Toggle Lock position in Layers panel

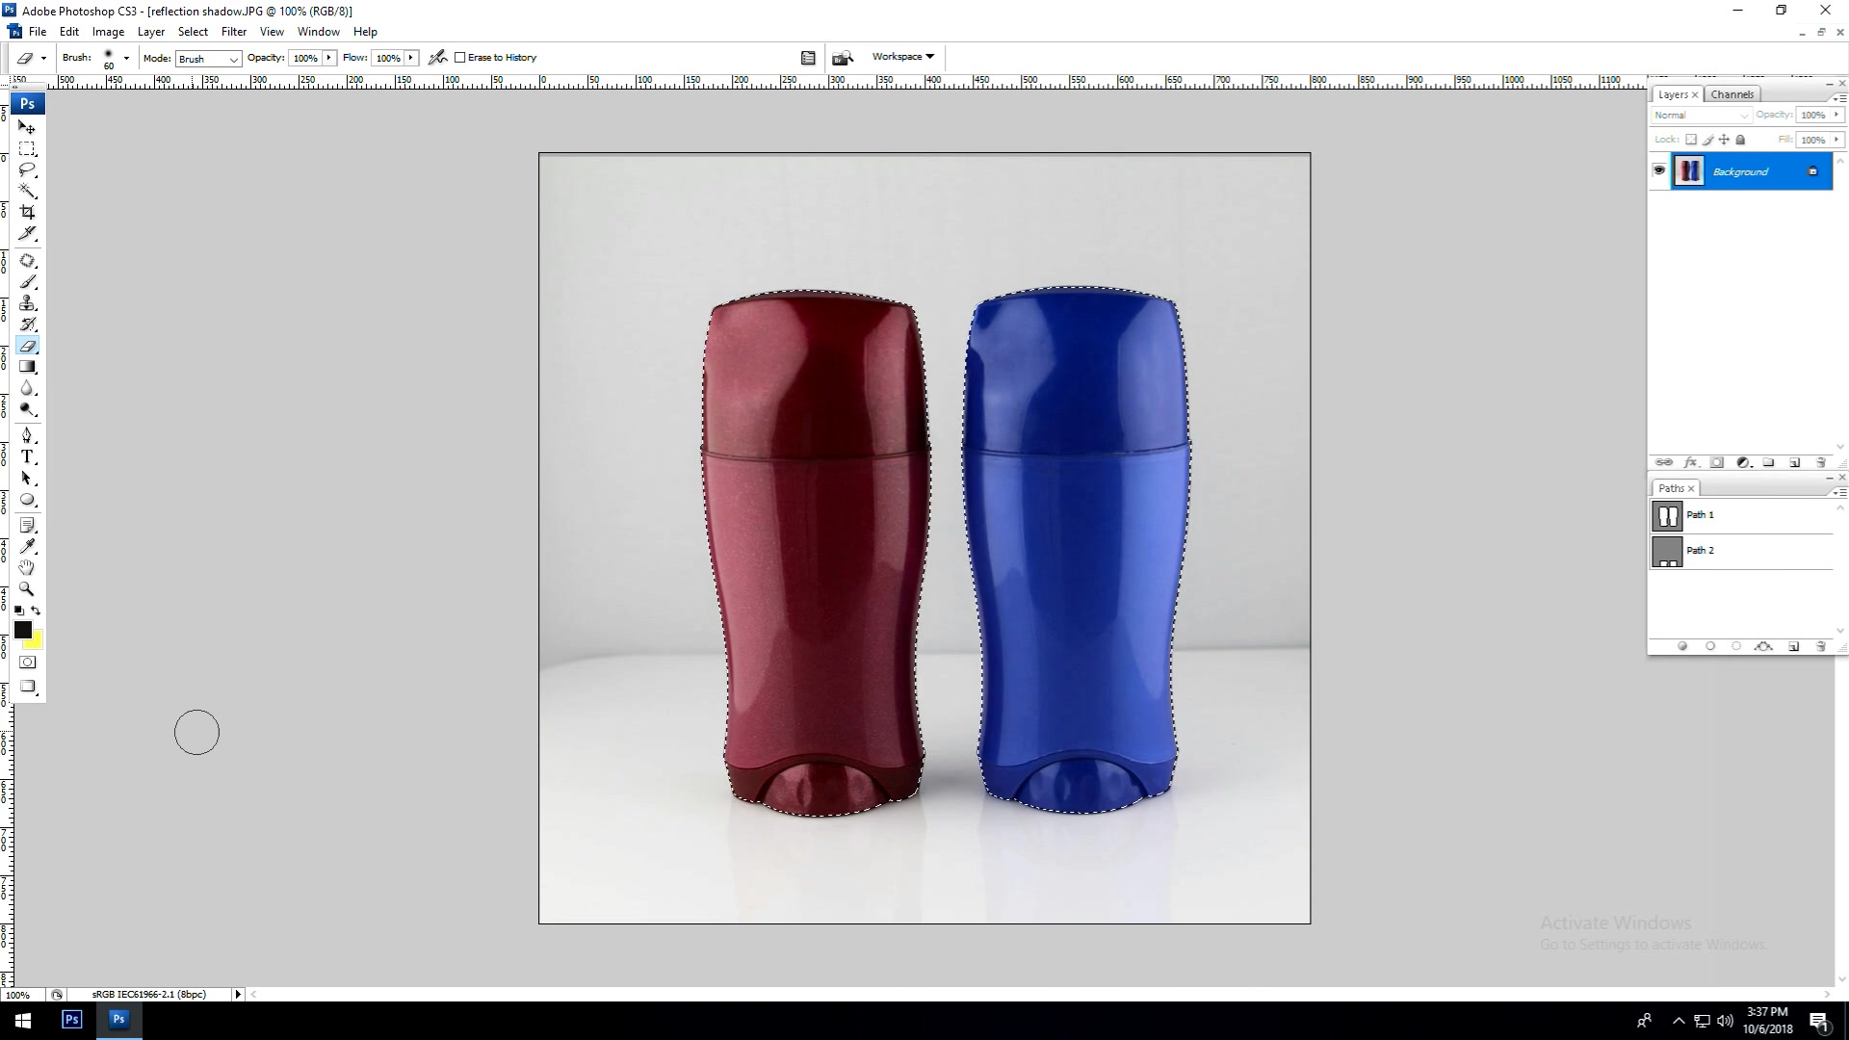click(x=1724, y=140)
